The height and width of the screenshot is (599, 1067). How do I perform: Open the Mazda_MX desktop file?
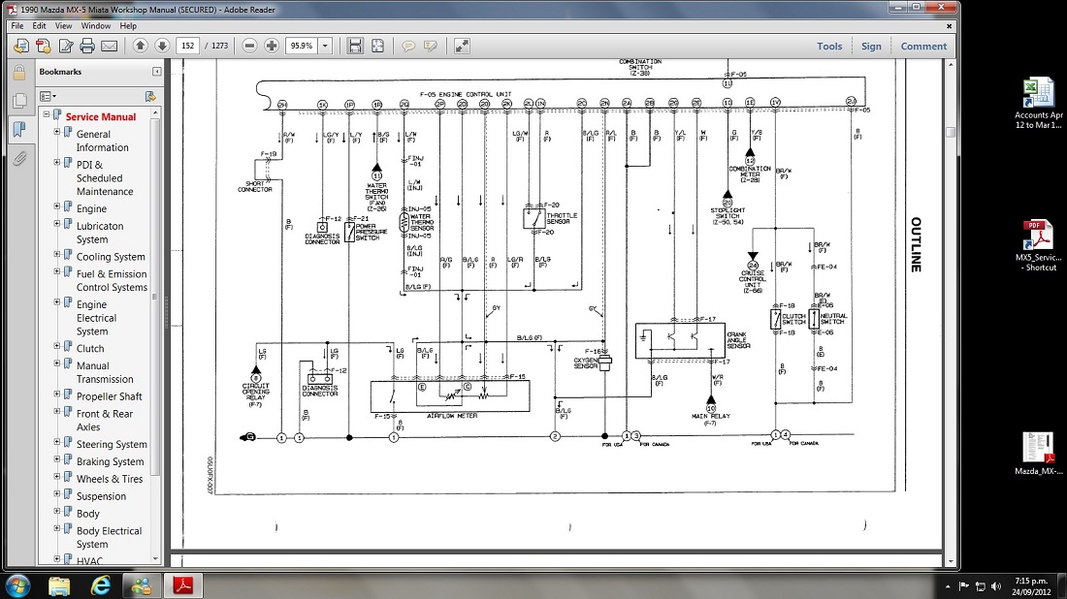1038,454
